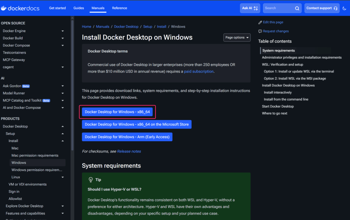This screenshot has height=220, width=350.
Task: Open the Release notes link
Action: [x=129, y=151]
